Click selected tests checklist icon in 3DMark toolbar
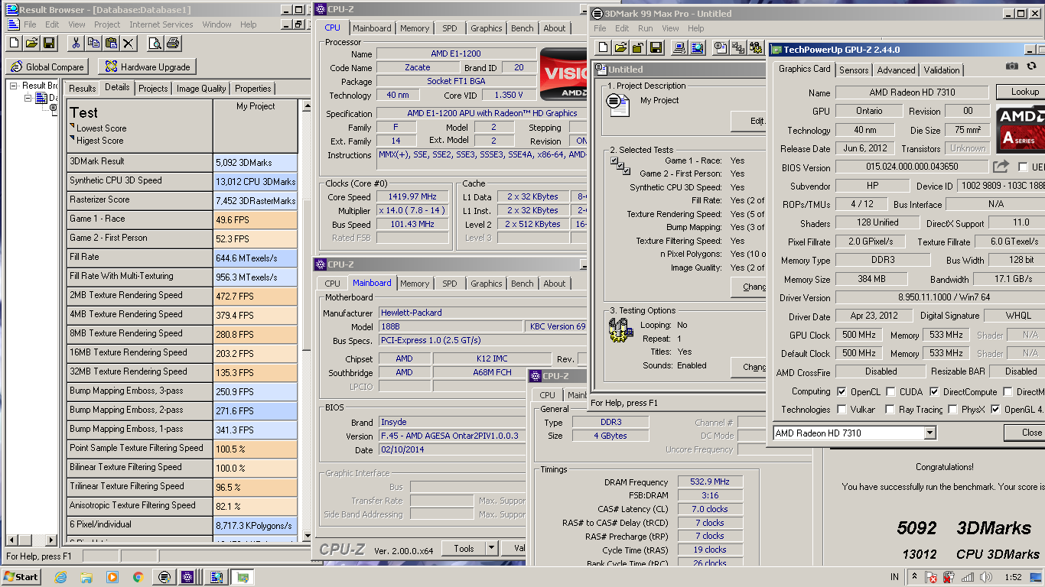1045x587 pixels. (738, 48)
